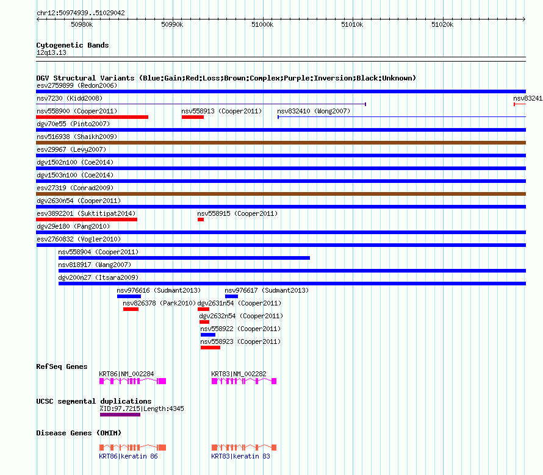This screenshot has height=475, width=543.
Task: Click the 50990k ruler position
Action: coord(172,24)
